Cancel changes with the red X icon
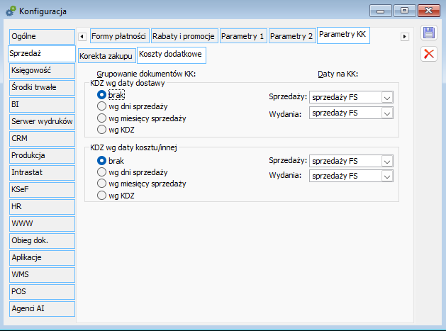Viewport: 446px width, 331px height. click(x=429, y=54)
